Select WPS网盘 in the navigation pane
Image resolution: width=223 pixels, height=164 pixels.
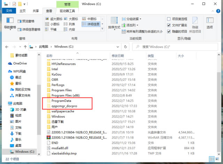point(17,72)
